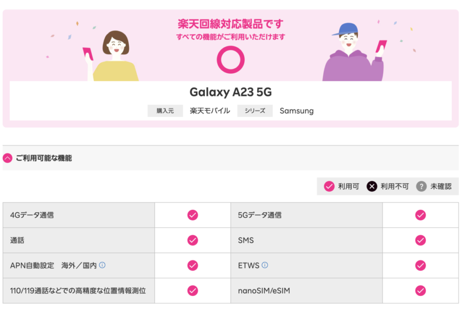Click the info icon next to APN自動設定 海外／国内

click(102, 265)
